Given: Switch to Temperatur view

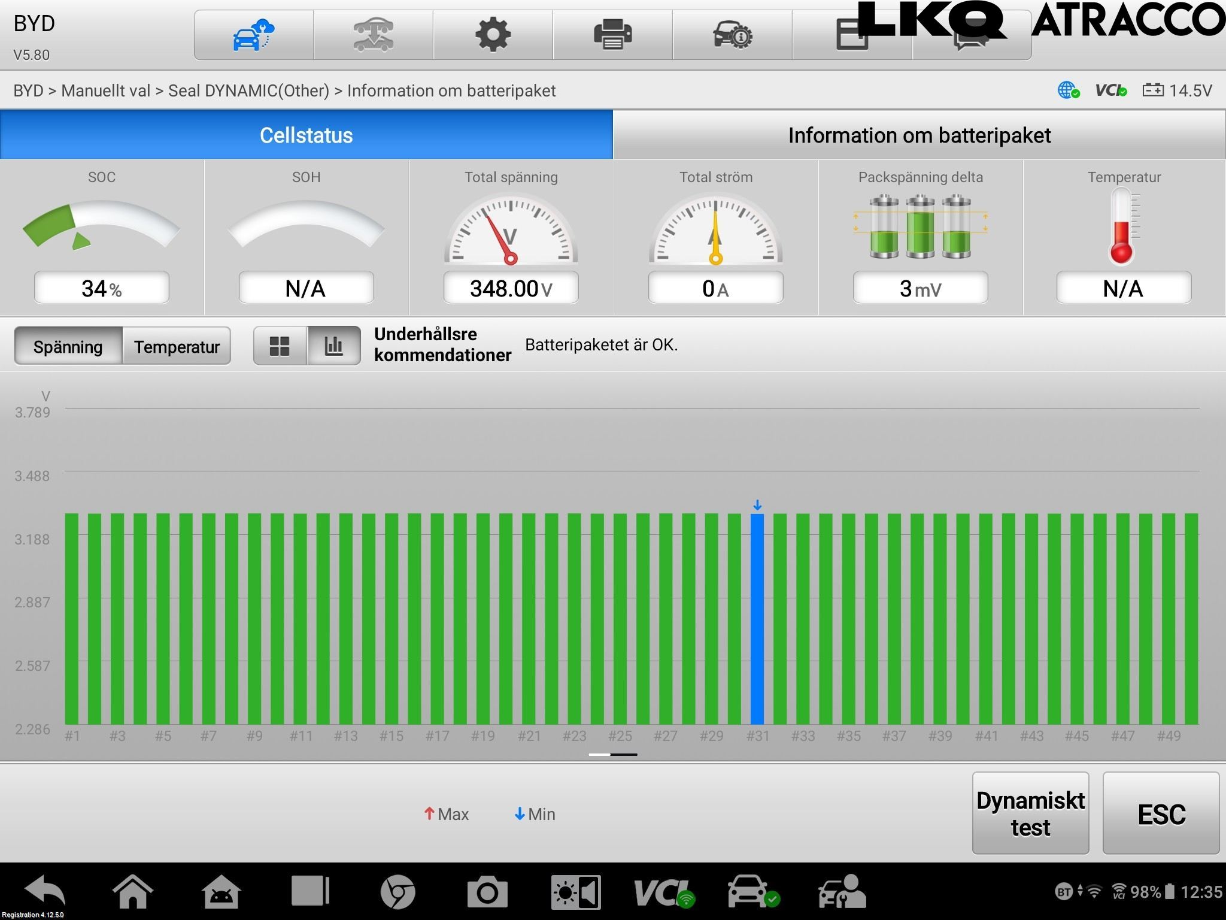Looking at the screenshot, I should pyautogui.click(x=177, y=346).
